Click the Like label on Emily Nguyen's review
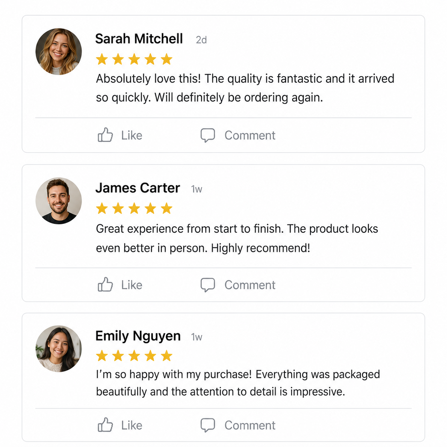 pyautogui.click(x=132, y=425)
